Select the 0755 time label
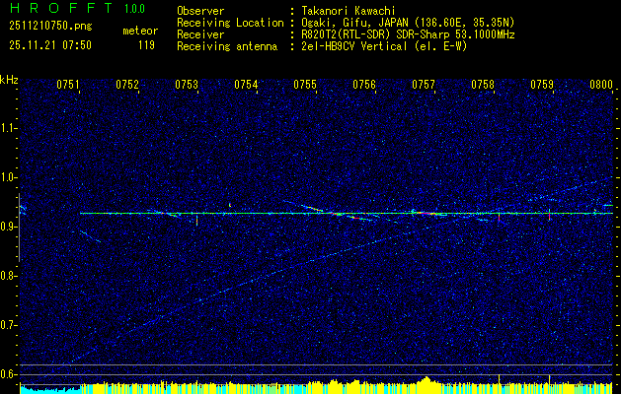This screenshot has width=621, height=394. [305, 85]
